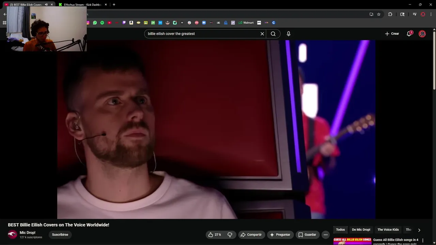The height and width of the screenshot is (245, 436).
Task: Open Chrome three-dot menu
Action: [431, 14]
